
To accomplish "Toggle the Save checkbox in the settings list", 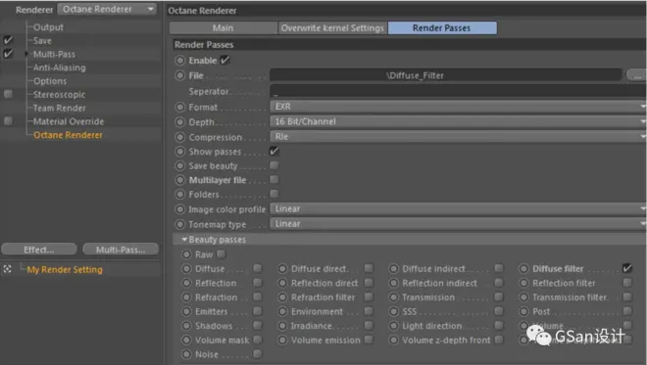I will click(8, 40).
